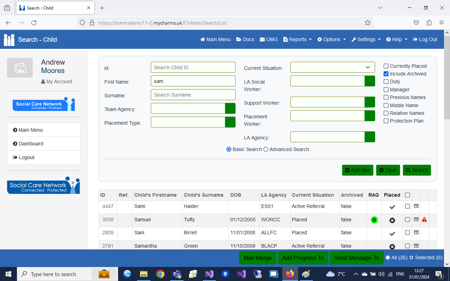Tick the Currently Placed checkbox
The image size is (450, 281).
click(x=386, y=66)
